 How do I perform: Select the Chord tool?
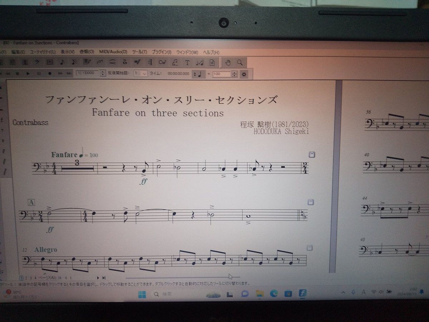(x=163, y=63)
